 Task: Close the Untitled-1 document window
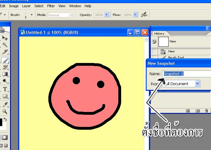145,32
